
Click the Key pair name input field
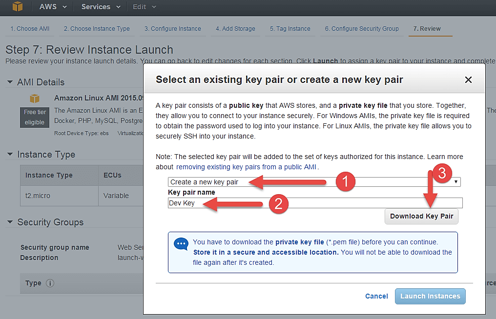point(315,203)
